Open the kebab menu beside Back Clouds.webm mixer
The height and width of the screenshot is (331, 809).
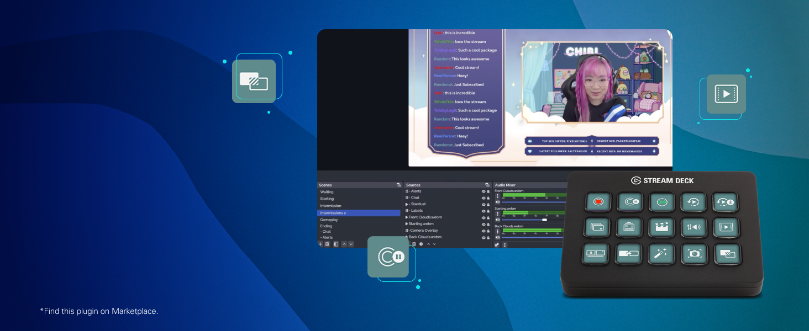(x=497, y=230)
